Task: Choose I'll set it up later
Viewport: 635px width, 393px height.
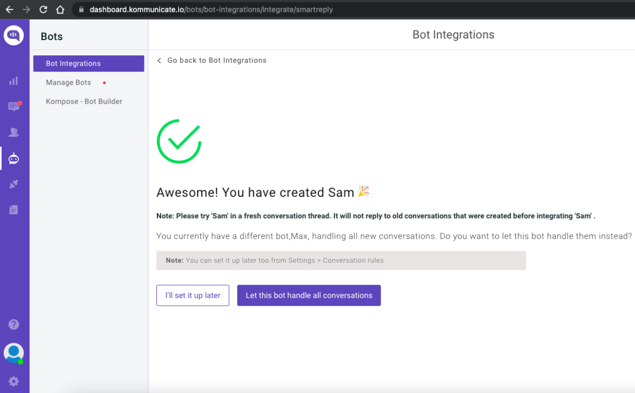Action: [193, 295]
